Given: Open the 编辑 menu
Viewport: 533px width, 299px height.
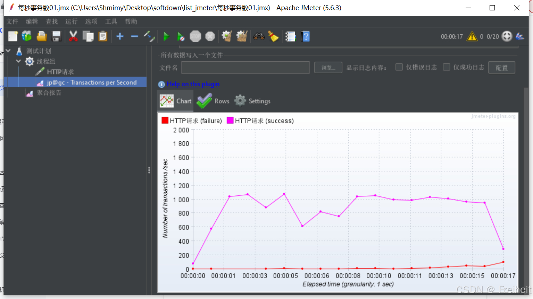Looking at the screenshot, I should [32, 21].
